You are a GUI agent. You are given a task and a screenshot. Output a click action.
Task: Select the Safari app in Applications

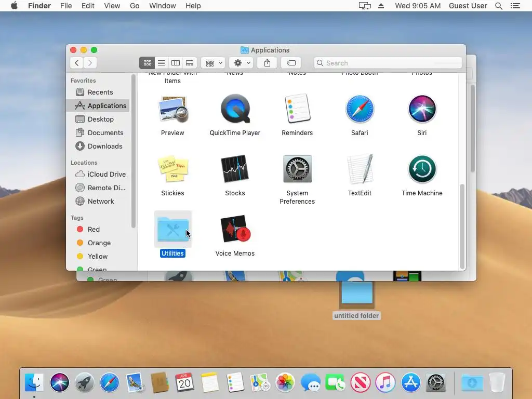(360, 109)
